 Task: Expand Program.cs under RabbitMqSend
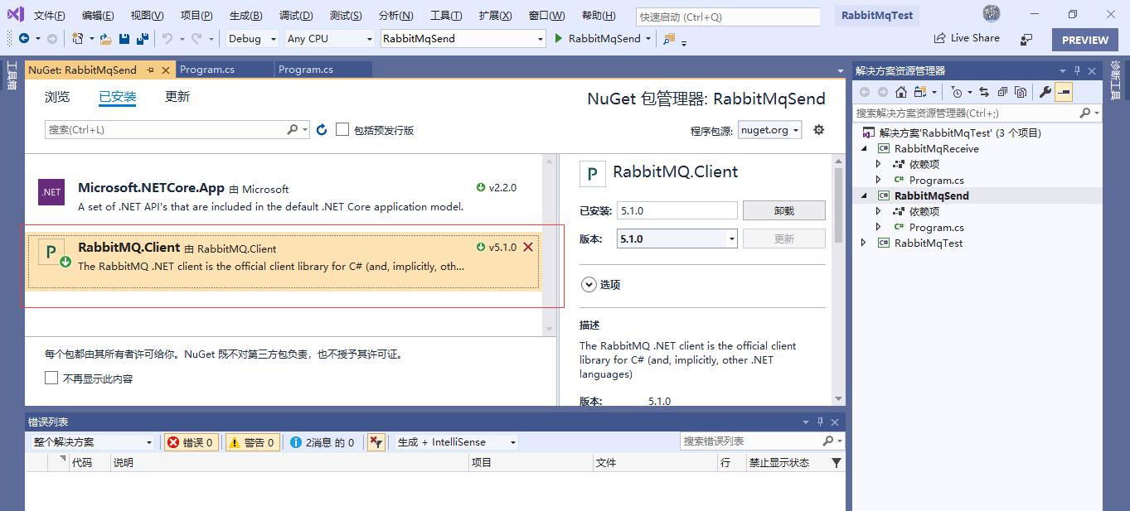click(x=879, y=227)
